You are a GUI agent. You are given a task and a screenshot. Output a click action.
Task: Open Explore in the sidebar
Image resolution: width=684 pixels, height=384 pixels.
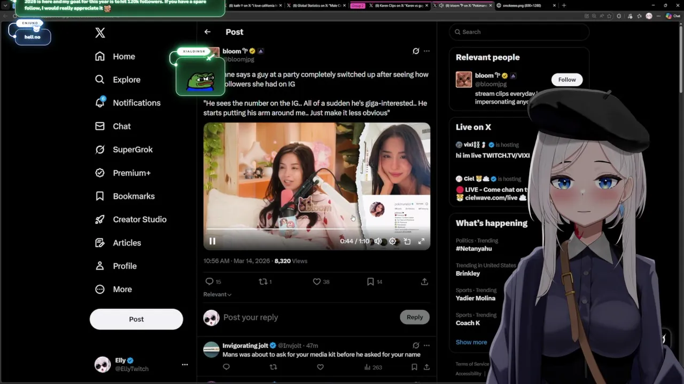point(118,79)
